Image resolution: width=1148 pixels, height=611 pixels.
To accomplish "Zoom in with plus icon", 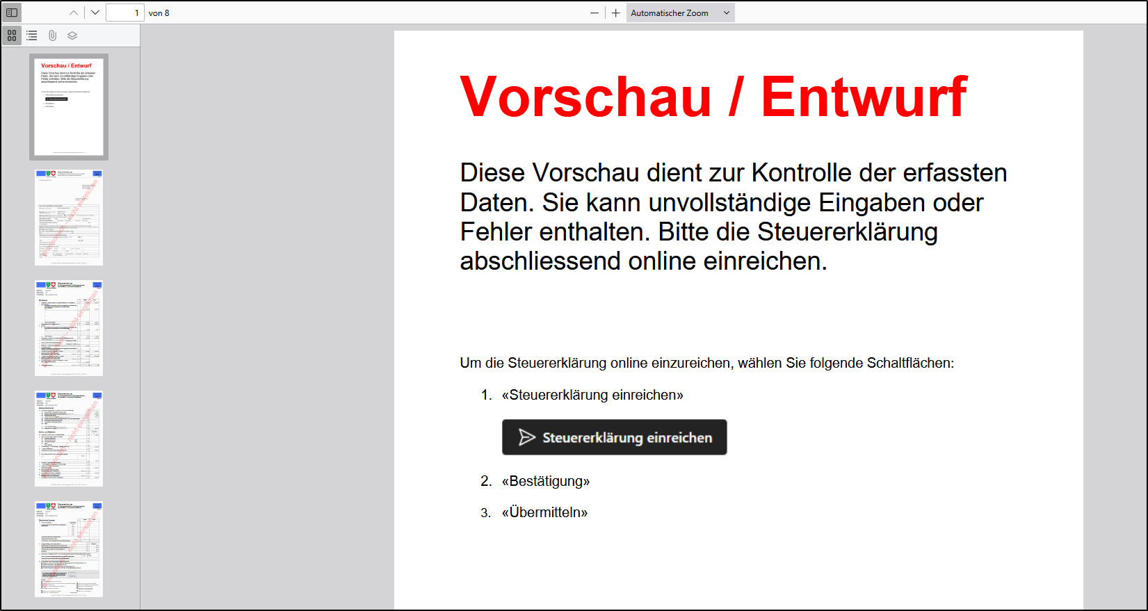I will pyautogui.click(x=615, y=13).
